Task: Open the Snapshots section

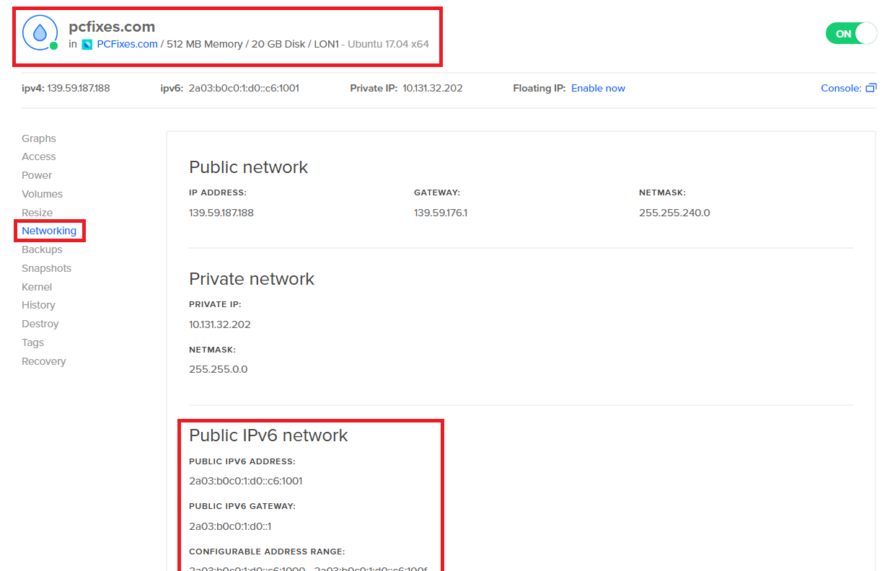Action: (x=47, y=268)
